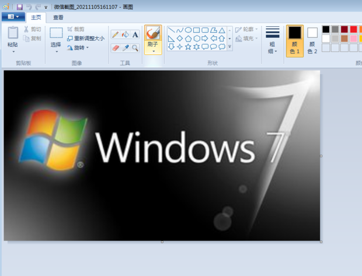Image resolution: width=362 pixels, height=276 pixels.
Task: Expand the Brush (刷子) dropdown arrow
Action: click(x=154, y=51)
